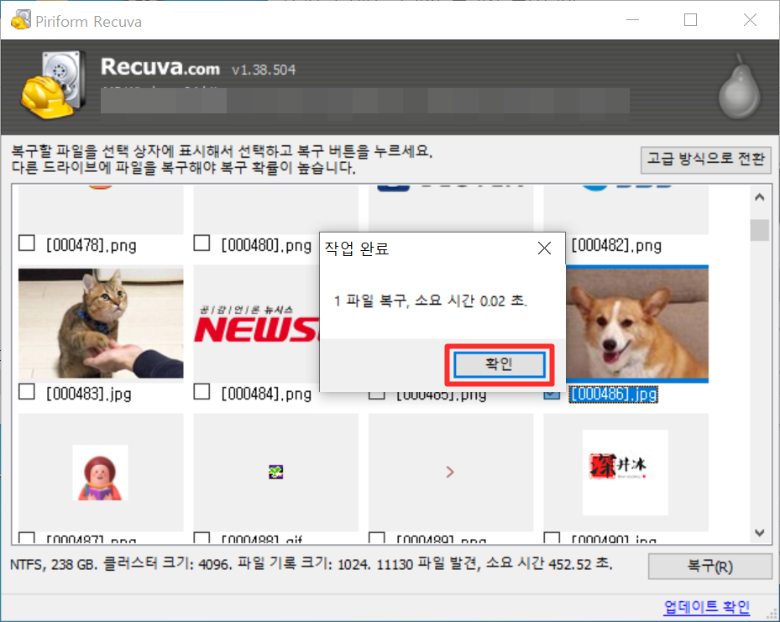Click the Piriform pear logo
The image size is (780, 622).
[x=739, y=86]
